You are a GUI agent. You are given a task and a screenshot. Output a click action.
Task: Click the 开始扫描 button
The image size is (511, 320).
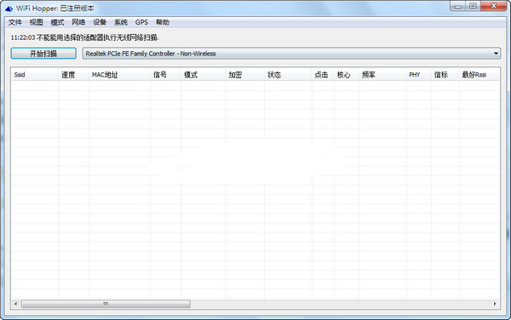(x=43, y=54)
